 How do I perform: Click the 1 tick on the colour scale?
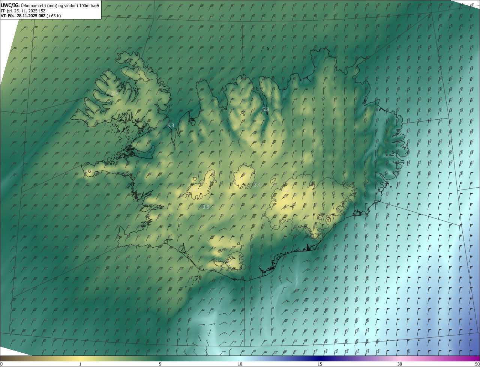coord(80,364)
